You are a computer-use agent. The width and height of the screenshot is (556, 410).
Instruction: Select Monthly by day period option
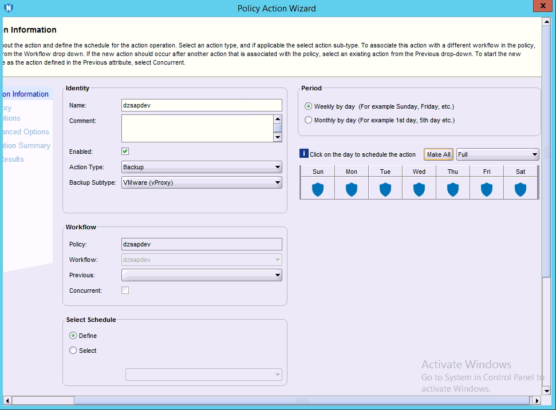pos(309,120)
